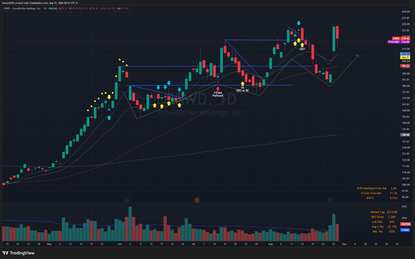Click the Rel. Vol value 152%

pos(392,232)
